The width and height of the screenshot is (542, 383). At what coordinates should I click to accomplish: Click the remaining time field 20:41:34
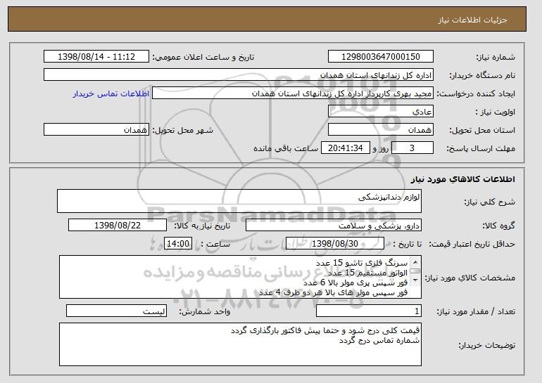(346, 148)
